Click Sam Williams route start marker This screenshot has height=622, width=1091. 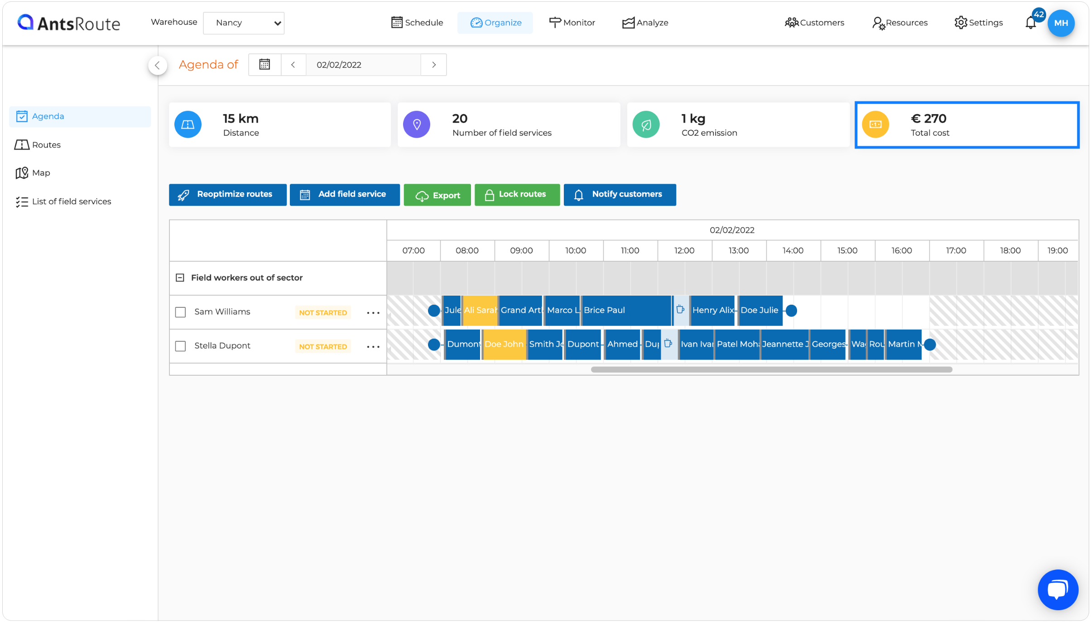click(434, 311)
